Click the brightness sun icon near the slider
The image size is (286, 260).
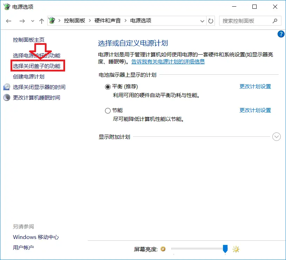pos(236,249)
